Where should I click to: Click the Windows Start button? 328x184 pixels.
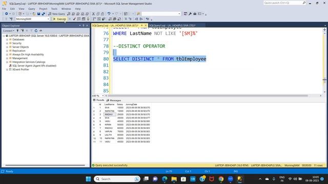point(89,179)
